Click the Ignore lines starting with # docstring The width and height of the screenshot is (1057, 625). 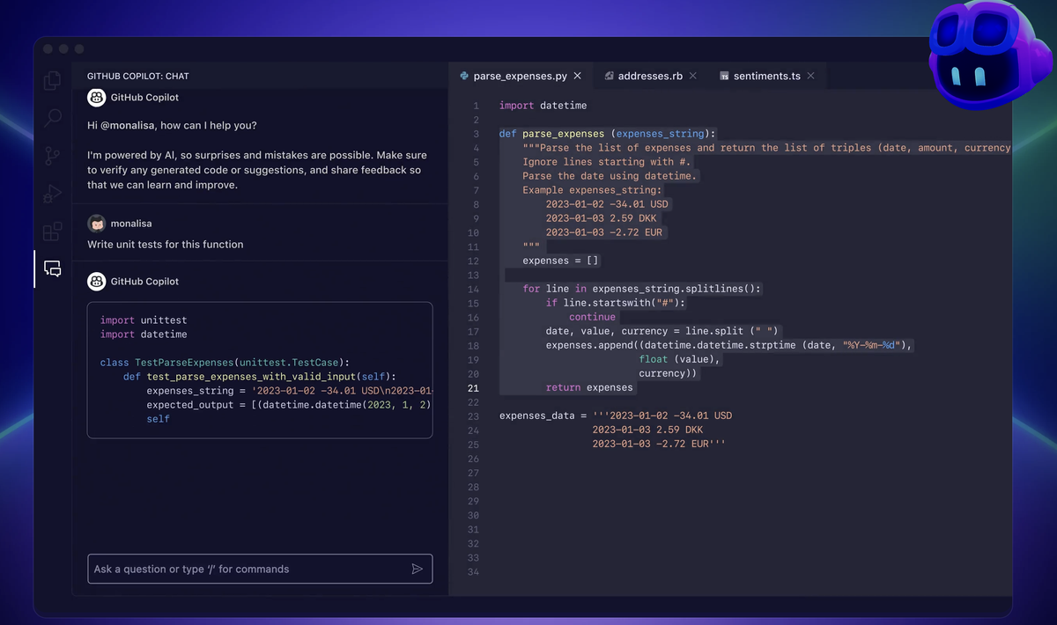(x=607, y=162)
